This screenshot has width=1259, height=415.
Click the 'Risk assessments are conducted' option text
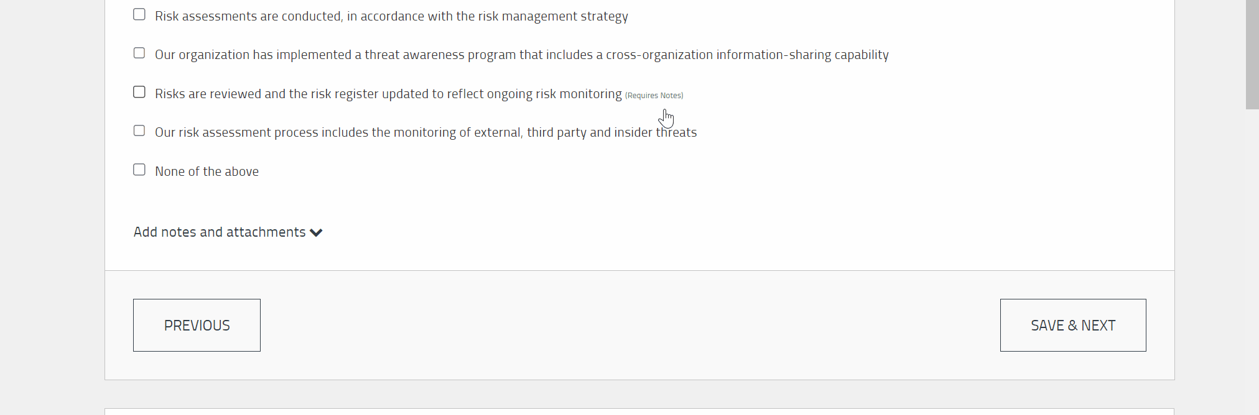391,16
